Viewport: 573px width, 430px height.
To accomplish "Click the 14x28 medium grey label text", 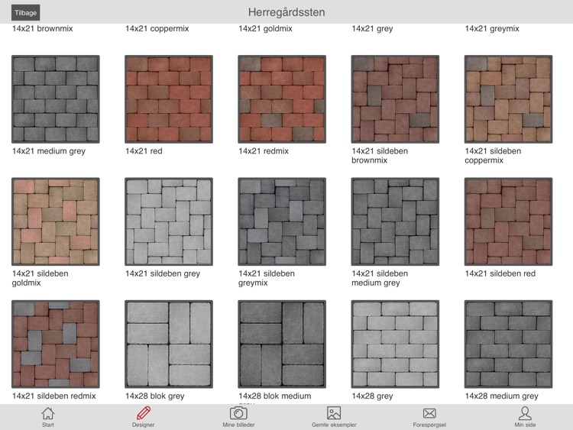I will click(501, 396).
